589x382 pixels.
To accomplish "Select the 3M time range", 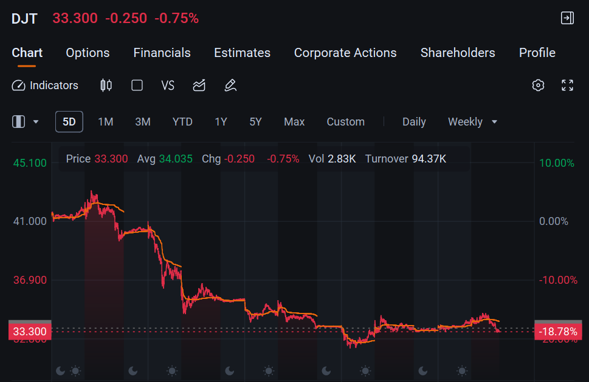I will click(143, 122).
